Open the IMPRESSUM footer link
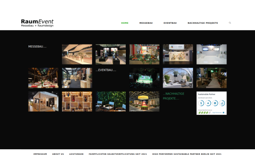255x159 pixels. click(x=40, y=154)
